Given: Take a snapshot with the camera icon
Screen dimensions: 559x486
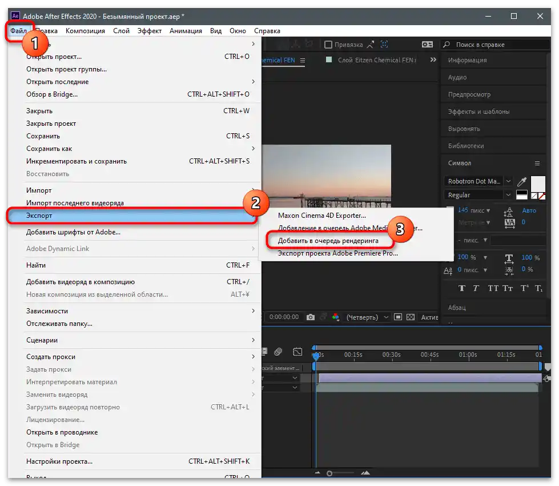Looking at the screenshot, I should (311, 317).
